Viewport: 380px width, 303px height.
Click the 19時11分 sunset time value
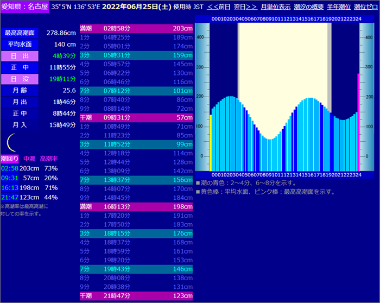coord(62,79)
